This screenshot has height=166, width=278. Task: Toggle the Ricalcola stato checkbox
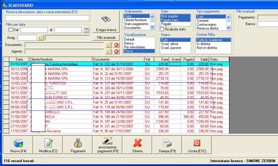point(162,29)
